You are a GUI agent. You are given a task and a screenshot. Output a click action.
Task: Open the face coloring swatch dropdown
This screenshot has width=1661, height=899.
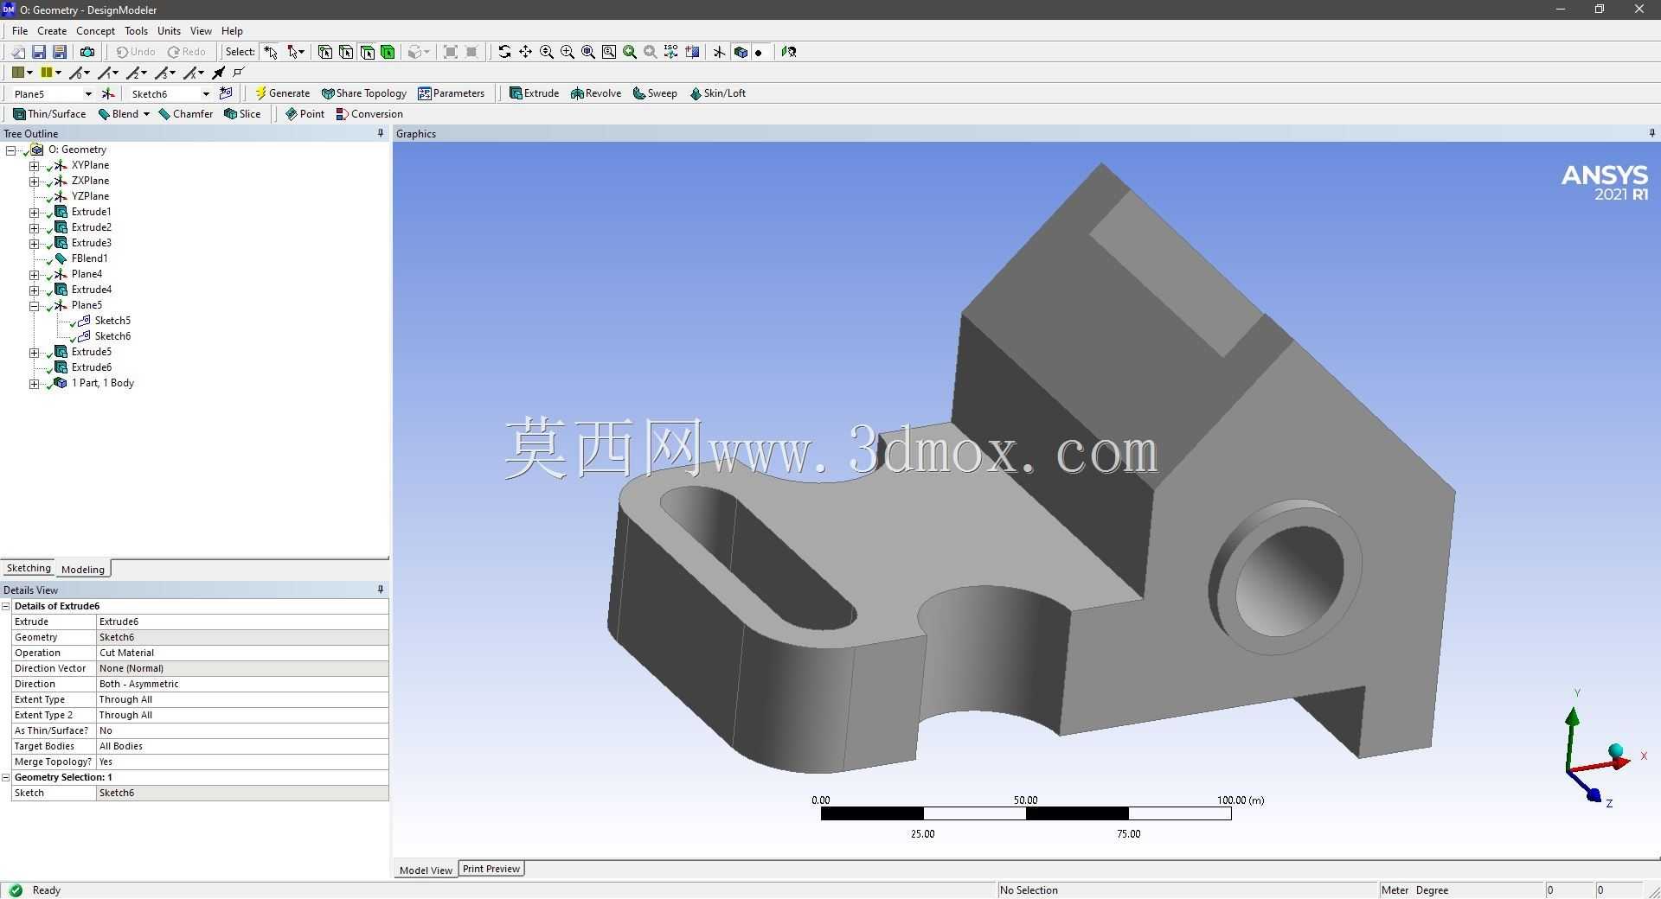pos(30,73)
